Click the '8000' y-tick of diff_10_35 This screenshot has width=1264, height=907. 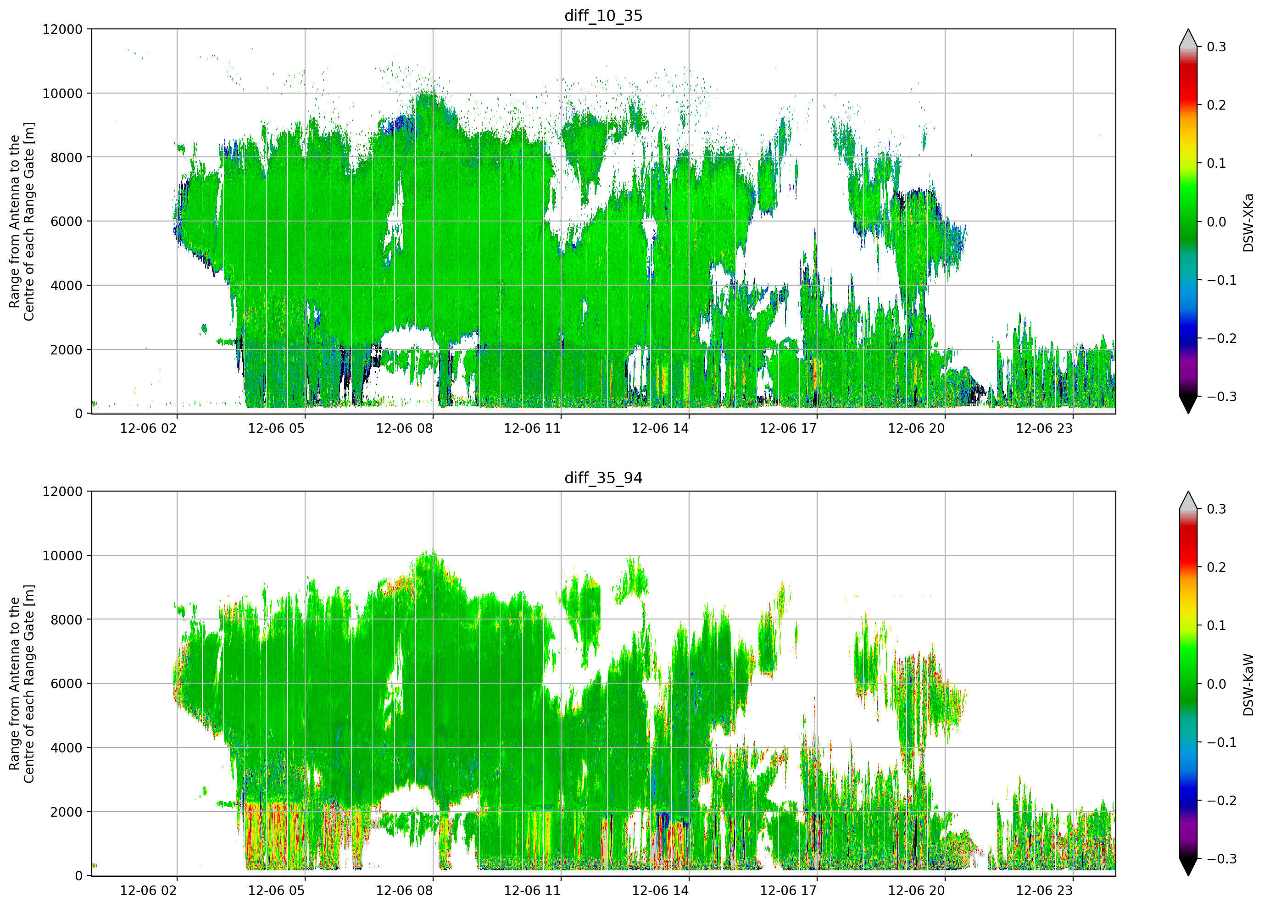pos(67,158)
